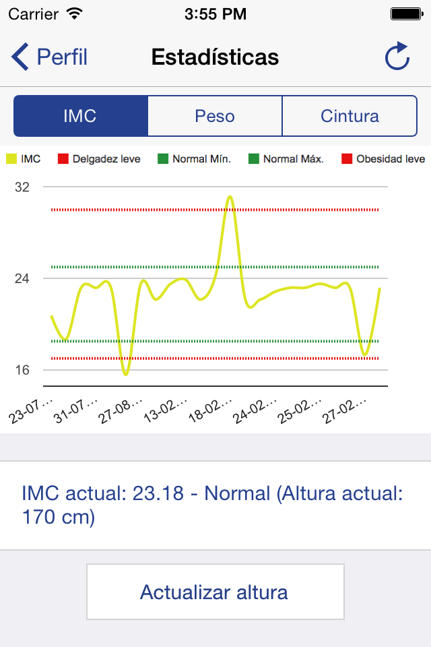Switch to the Peso tab

pyautogui.click(x=215, y=116)
